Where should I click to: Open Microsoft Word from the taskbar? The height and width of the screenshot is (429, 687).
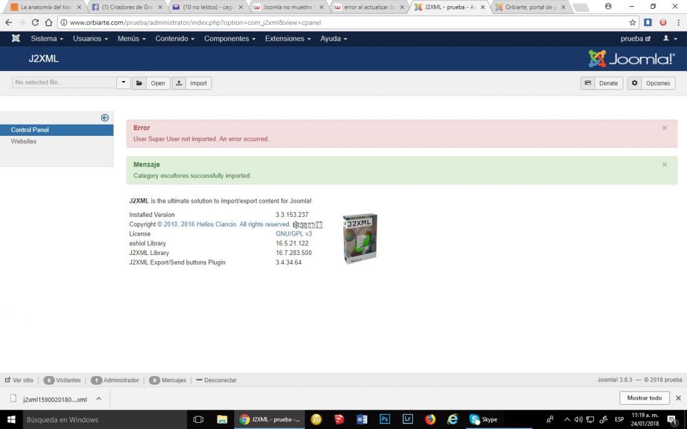click(x=362, y=420)
